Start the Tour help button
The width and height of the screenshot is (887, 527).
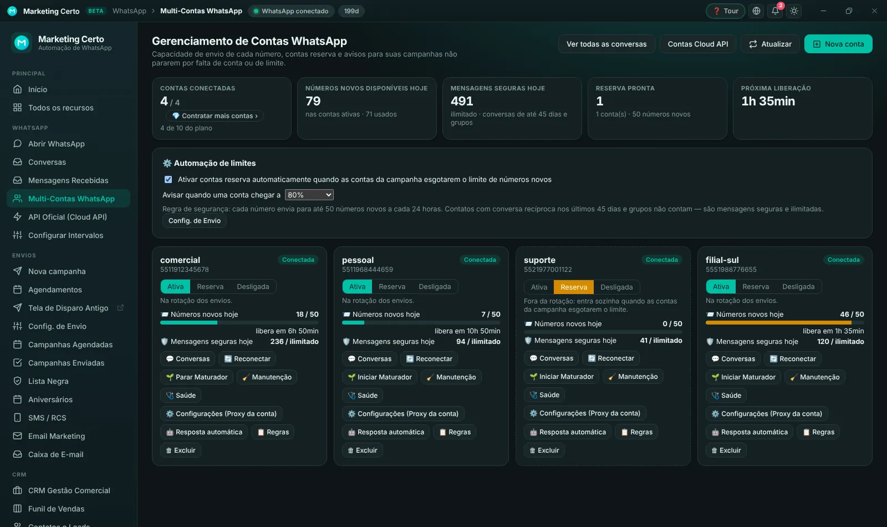click(x=726, y=11)
